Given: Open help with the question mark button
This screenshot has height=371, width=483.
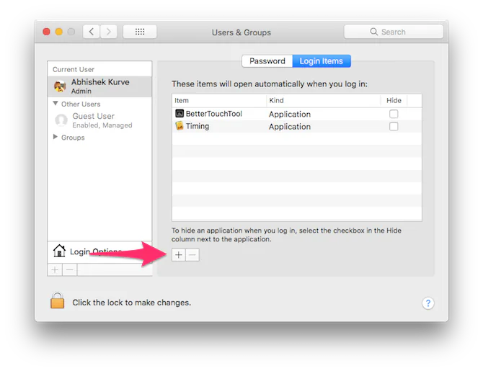Looking at the screenshot, I should pos(428,303).
